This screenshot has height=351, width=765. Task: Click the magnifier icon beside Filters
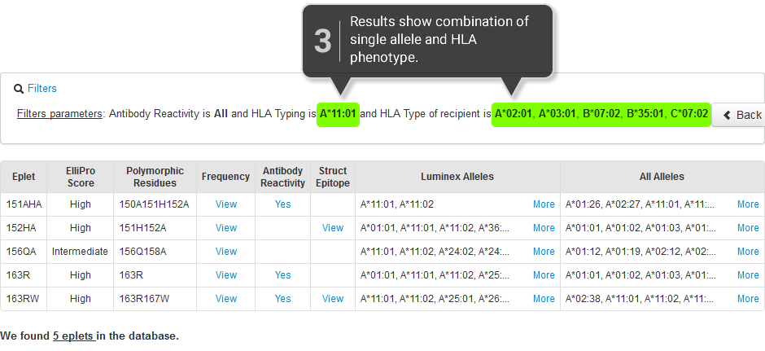(x=19, y=88)
